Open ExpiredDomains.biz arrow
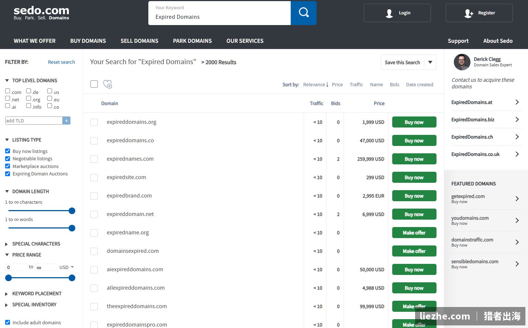Screen dimensions: 528x328 pos(517,119)
